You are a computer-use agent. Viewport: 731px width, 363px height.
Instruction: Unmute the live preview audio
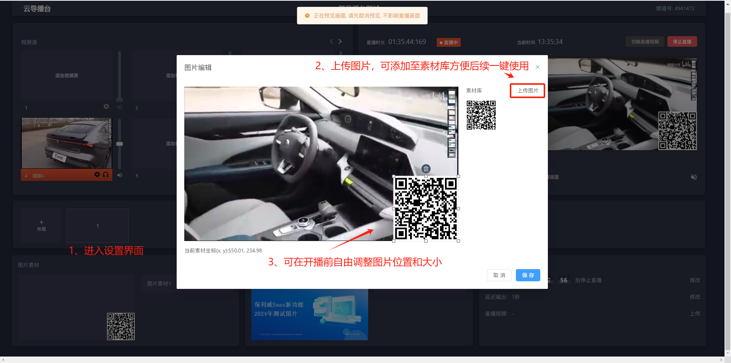pos(694,177)
